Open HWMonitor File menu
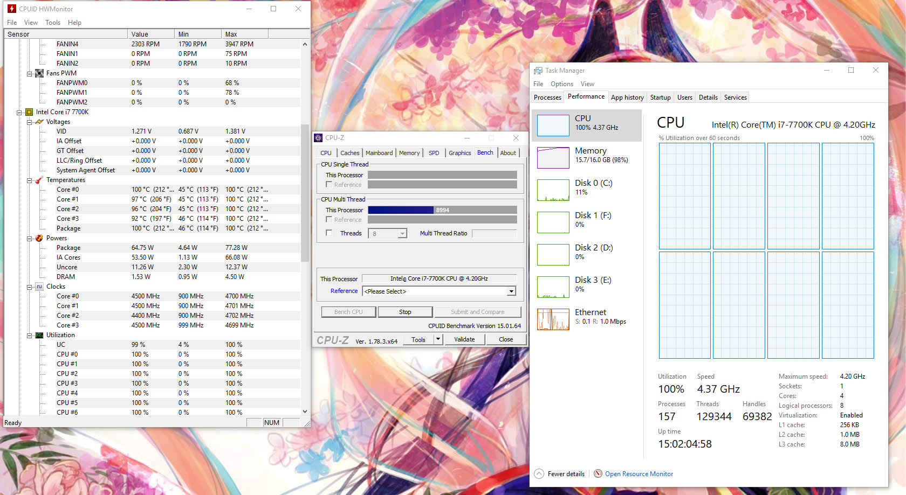 pos(12,23)
